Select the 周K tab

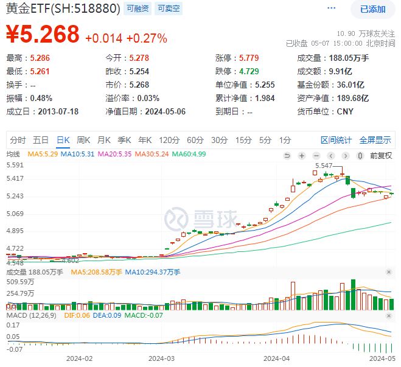point(83,140)
